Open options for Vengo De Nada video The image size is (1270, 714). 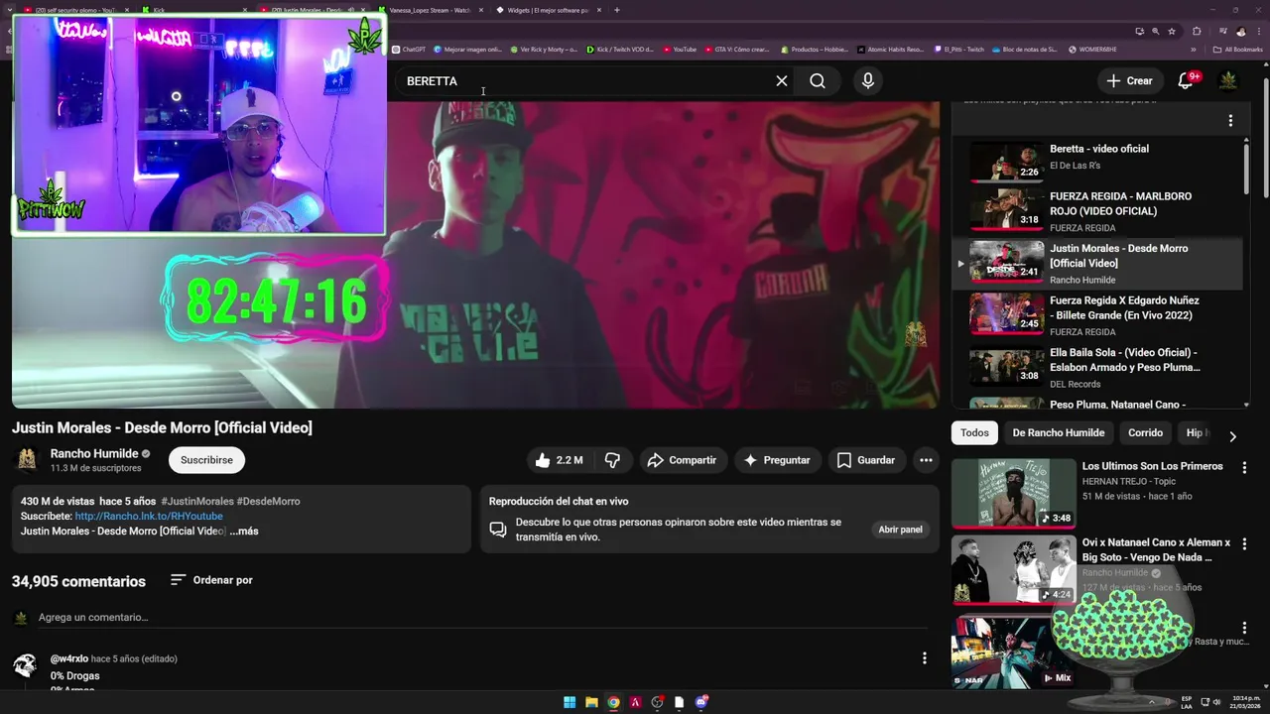(x=1244, y=544)
